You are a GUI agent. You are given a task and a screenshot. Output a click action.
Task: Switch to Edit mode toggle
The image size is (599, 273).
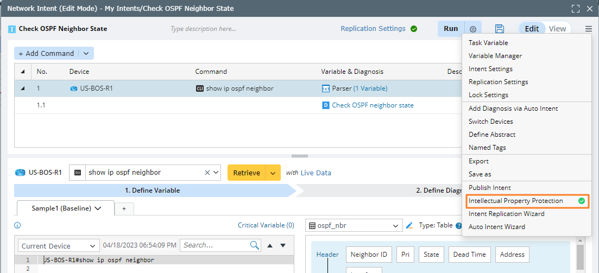coord(532,29)
